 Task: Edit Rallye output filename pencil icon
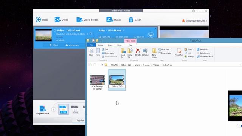click(124, 31)
